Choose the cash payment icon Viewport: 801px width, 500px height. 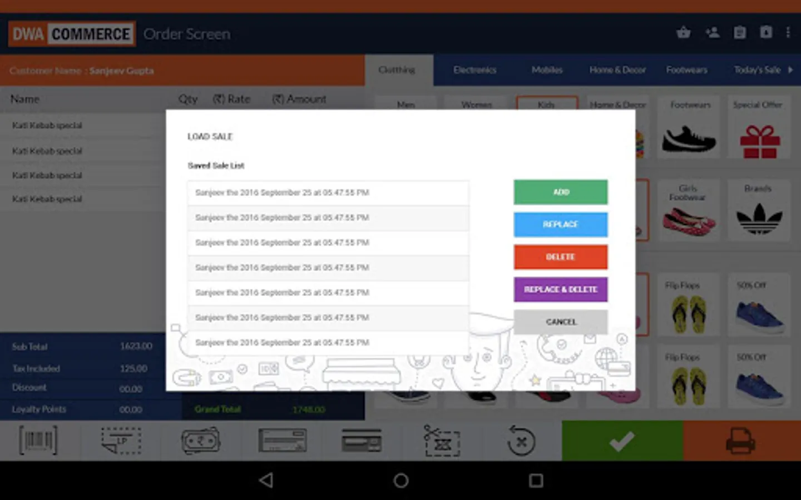pos(200,440)
